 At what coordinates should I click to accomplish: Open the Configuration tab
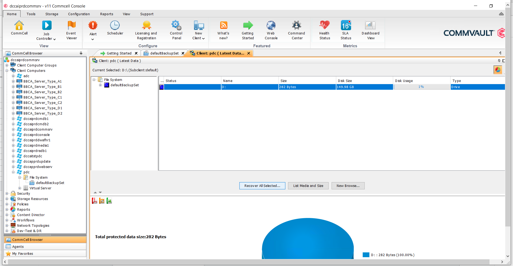(x=79, y=14)
